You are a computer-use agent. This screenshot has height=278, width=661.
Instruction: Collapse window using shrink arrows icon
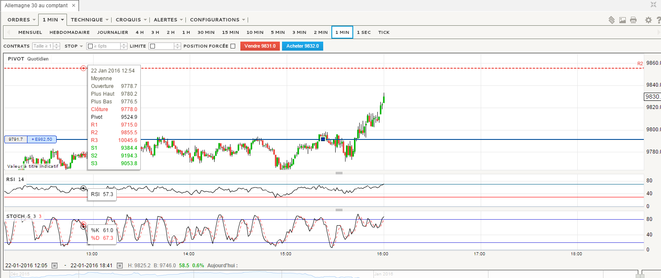[x=654, y=4]
